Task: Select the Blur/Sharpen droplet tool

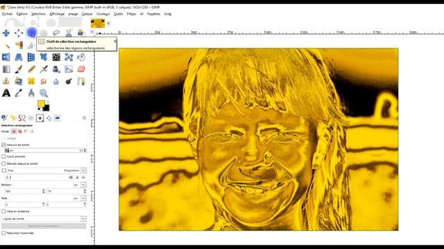Action: click(56, 82)
